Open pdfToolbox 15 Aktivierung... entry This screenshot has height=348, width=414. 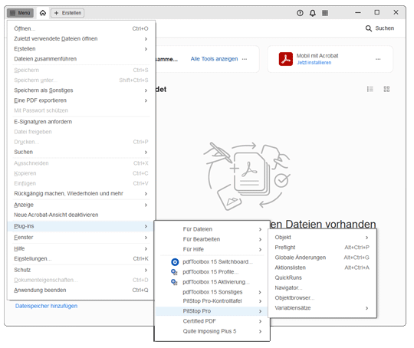coord(212,282)
